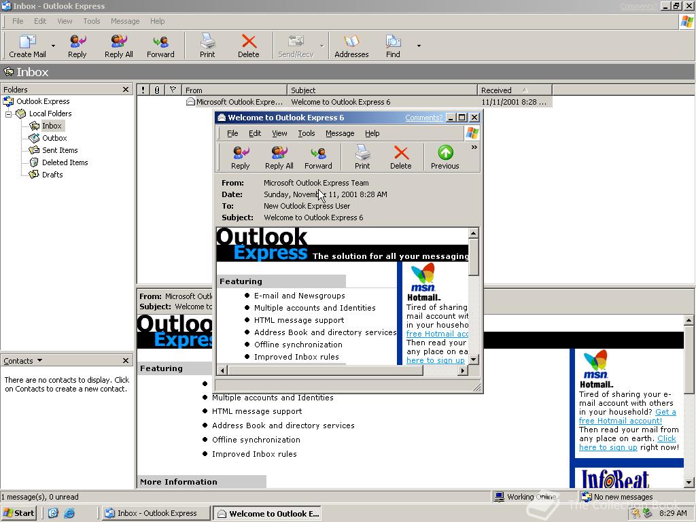The height and width of the screenshot is (522, 696).
Task: Collapse Local Folders tree node
Action: tap(8, 114)
